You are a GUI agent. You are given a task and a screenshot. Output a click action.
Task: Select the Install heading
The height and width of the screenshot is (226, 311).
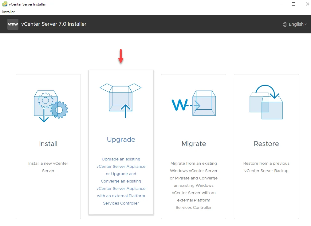pos(48,144)
